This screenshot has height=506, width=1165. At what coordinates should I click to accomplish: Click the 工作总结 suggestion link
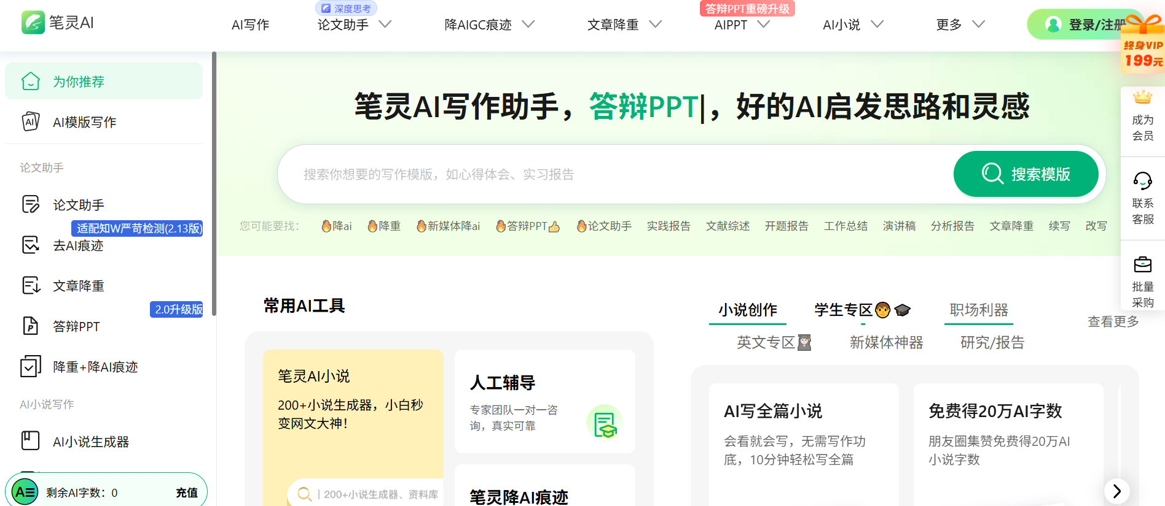(845, 226)
